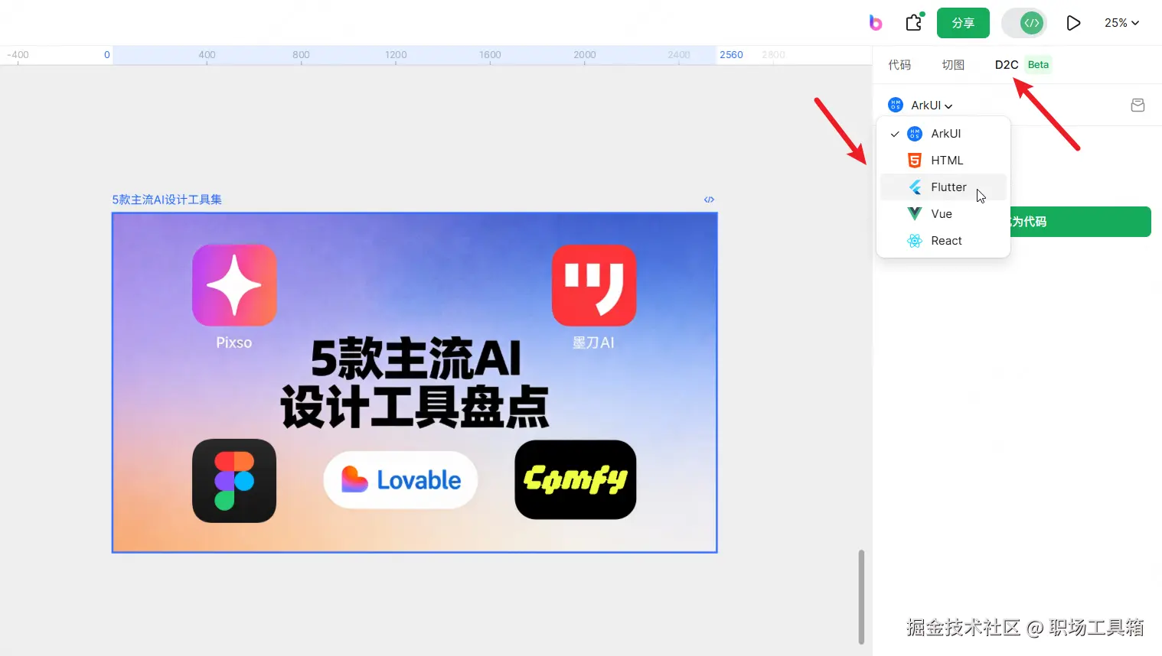The width and height of the screenshot is (1162, 656).
Task: Click the green 分享 share button
Action: point(963,23)
